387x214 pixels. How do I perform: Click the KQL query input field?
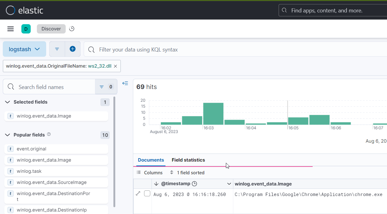(x=186, y=50)
